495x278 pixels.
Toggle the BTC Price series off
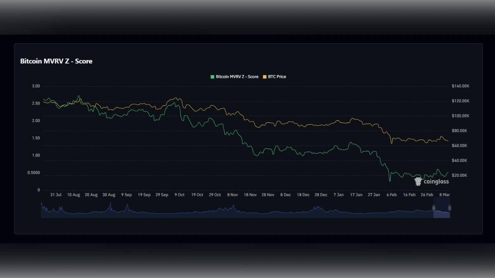point(277,77)
